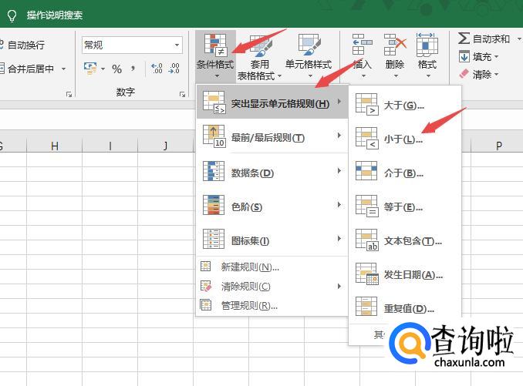Apply percent style with the % button
Screen dimensions: 523x386
[116, 69]
